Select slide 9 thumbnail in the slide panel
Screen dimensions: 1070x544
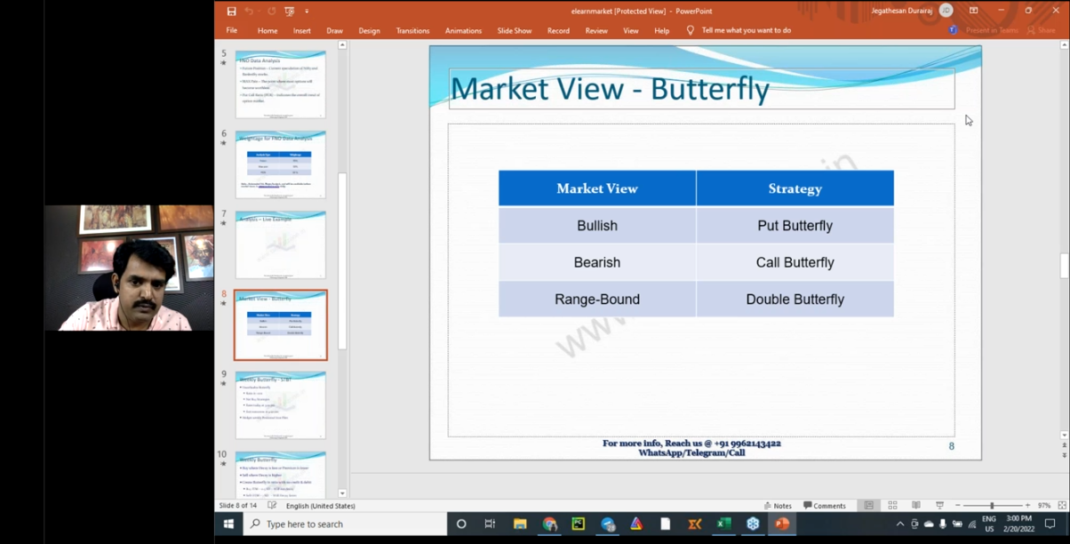(x=280, y=404)
